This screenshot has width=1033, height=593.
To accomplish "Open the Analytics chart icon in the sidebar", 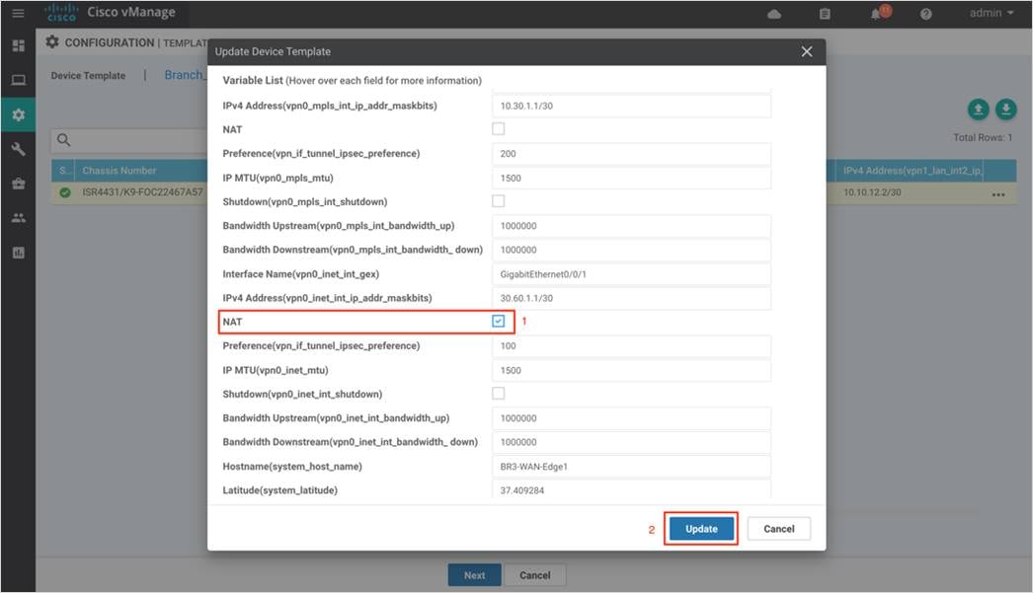I will coord(19,253).
